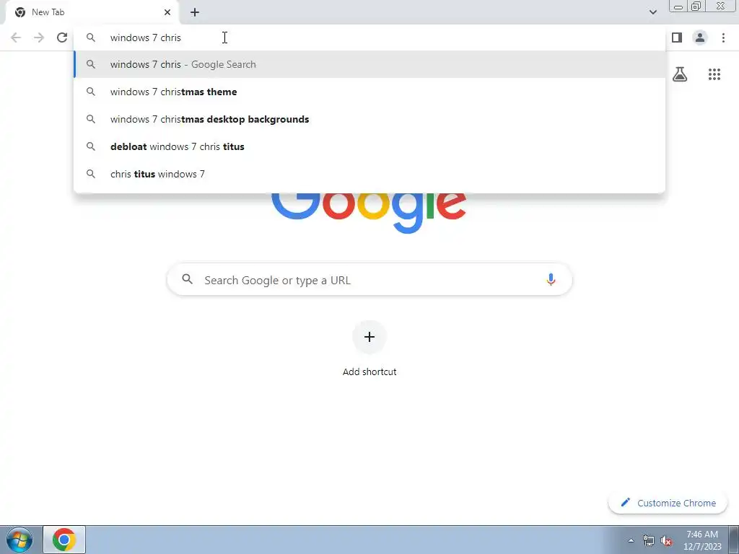Toggle the muted volume tray icon
This screenshot has height=554, width=739.
pos(666,540)
